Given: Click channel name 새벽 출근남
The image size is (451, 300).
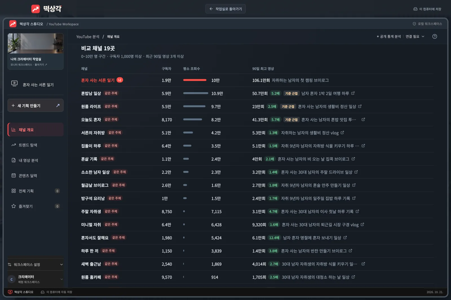Looking at the screenshot, I should coord(91,264).
